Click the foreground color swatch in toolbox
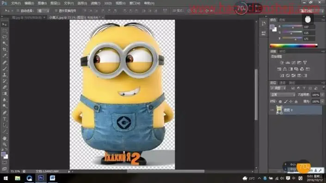 click(3, 154)
